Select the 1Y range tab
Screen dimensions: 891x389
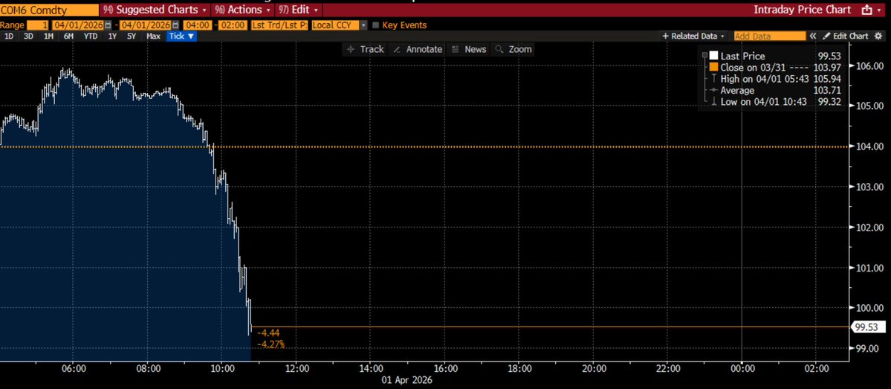[112, 36]
